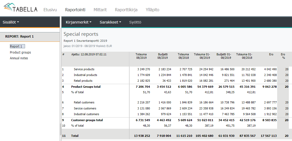The image size is (292, 141).
Task: Open the Raporttikirja tab
Action: coord(126,10)
